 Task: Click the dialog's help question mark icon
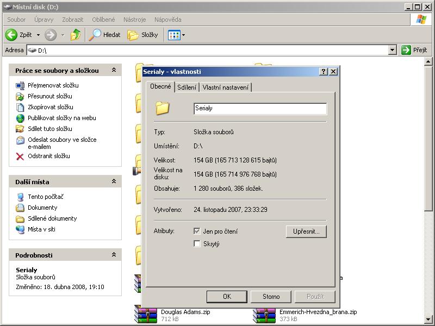point(324,72)
